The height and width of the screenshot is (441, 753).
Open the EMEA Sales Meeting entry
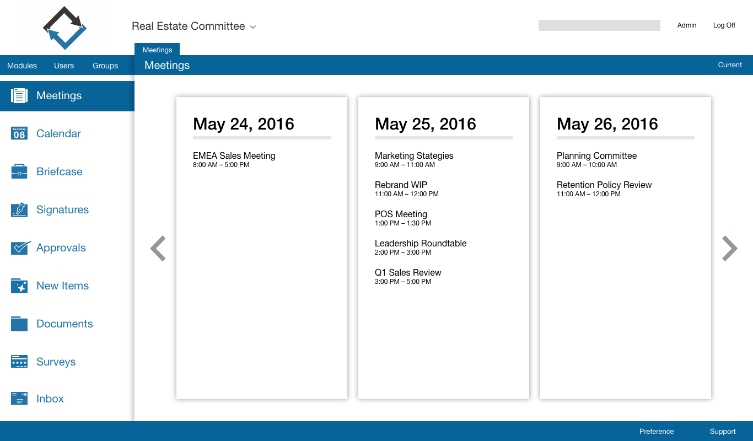[x=234, y=156]
